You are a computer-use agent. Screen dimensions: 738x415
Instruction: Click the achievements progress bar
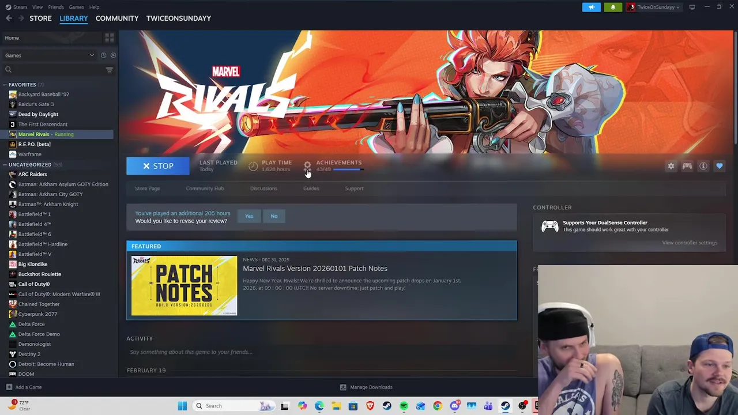click(x=348, y=169)
